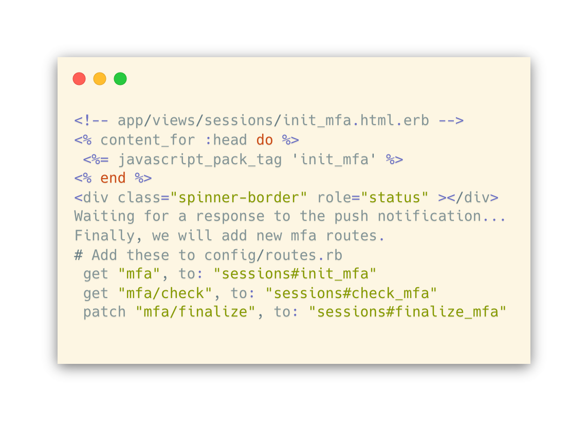Click the "sessions#finalize_mfa" string
The height and width of the screenshot is (421, 588).
408,312
